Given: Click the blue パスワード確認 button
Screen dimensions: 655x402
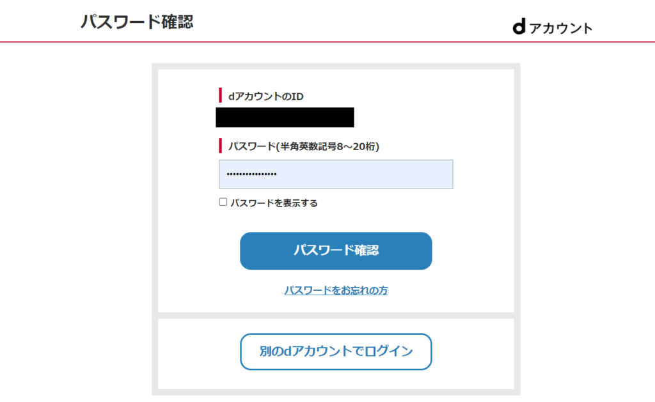Looking at the screenshot, I should pos(336,251).
